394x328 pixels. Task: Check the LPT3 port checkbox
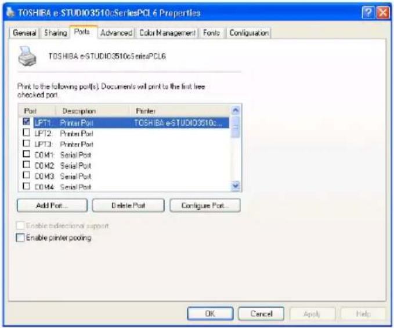26,143
